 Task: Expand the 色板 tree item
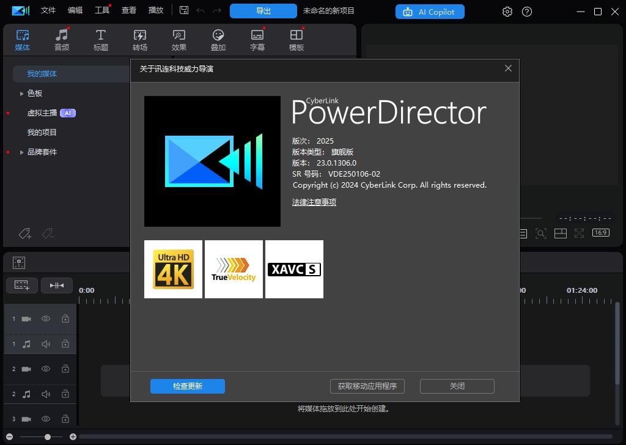[x=22, y=93]
